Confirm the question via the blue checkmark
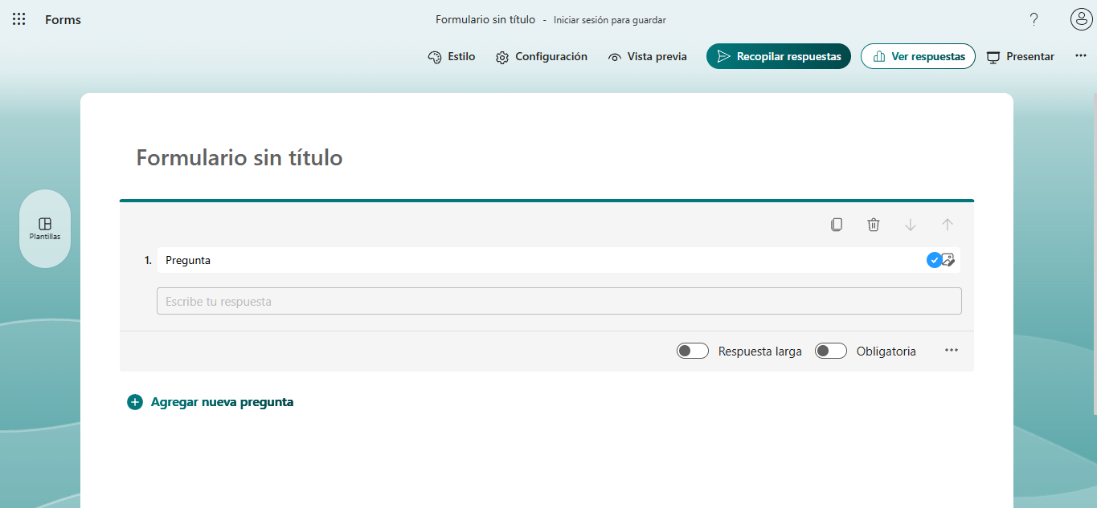1097x508 pixels. (934, 260)
